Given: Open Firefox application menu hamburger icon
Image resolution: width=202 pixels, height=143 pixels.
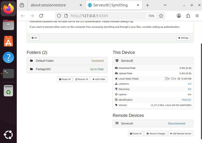Looking at the screenshot, I should coord(197,16).
